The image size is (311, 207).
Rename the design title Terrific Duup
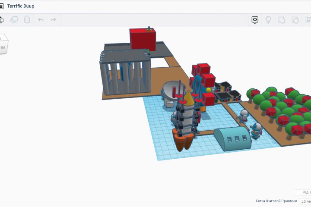click(x=21, y=6)
